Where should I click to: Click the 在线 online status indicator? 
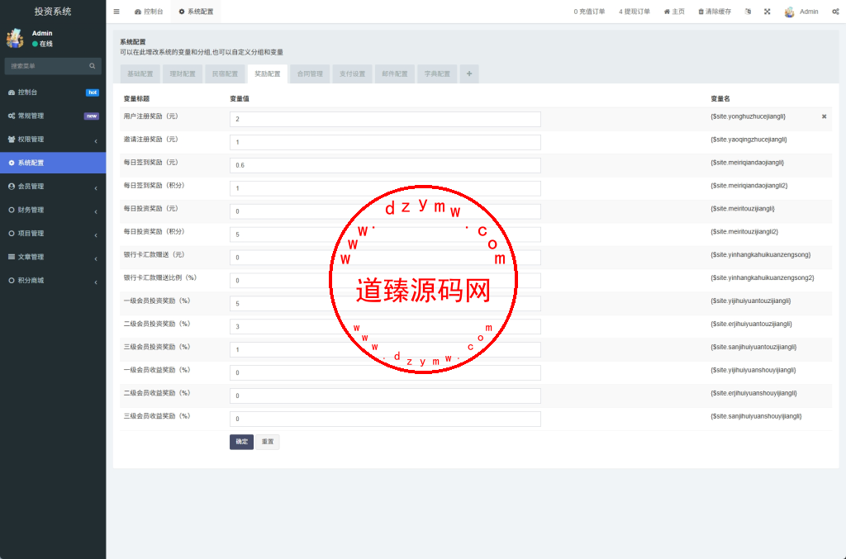(x=43, y=45)
